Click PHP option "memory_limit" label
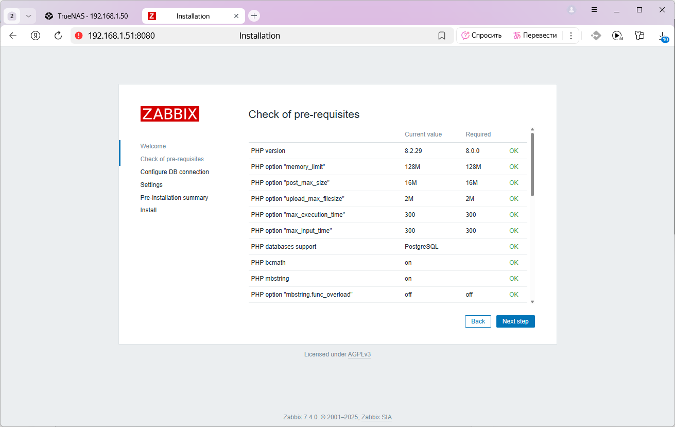Screen dimensions: 675x427 point(288,167)
